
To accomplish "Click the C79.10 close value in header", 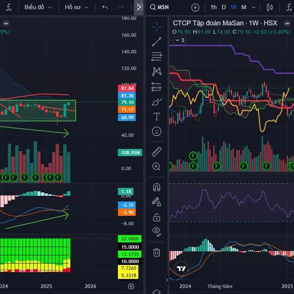I will click(x=242, y=32).
